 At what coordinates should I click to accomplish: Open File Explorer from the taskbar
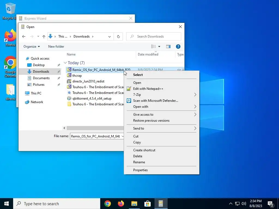tap(134, 204)
